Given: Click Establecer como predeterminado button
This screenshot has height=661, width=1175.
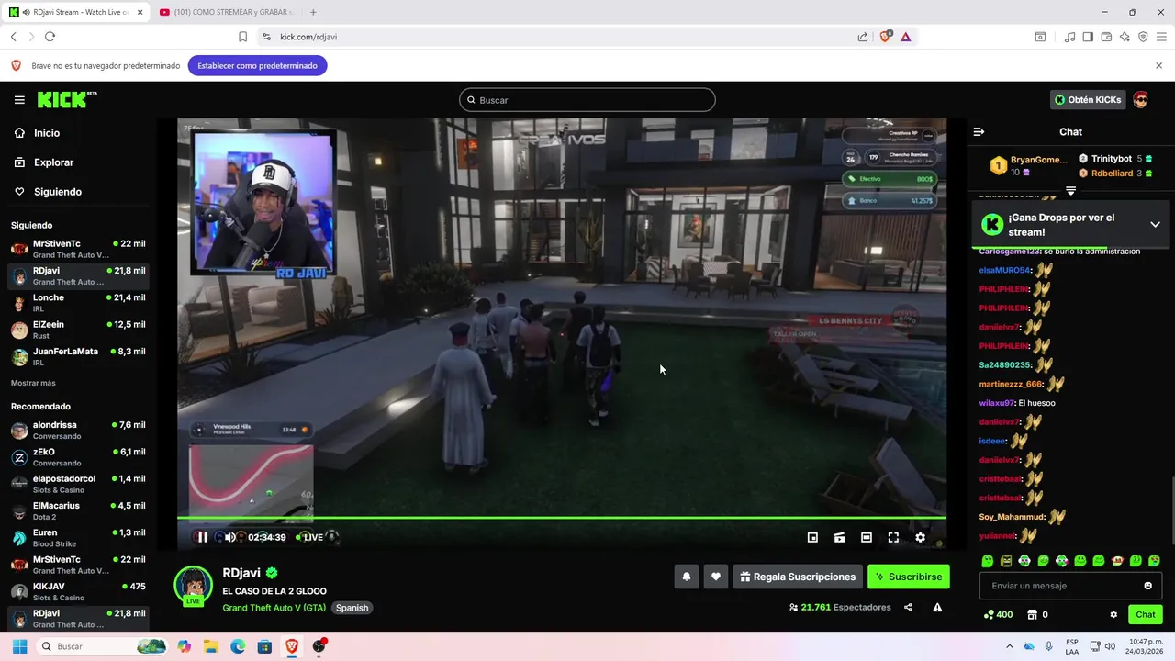Looking at the screenshot, I should [257, 66].
